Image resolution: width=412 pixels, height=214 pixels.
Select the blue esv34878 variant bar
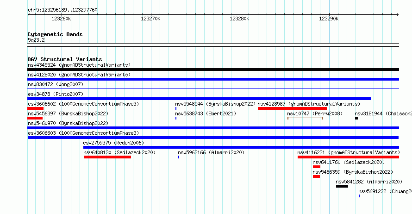(x=199, y=99)
